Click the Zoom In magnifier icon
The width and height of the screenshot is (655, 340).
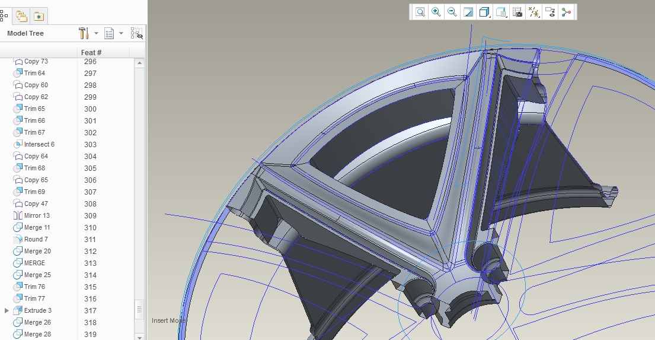tap(436, 12)
